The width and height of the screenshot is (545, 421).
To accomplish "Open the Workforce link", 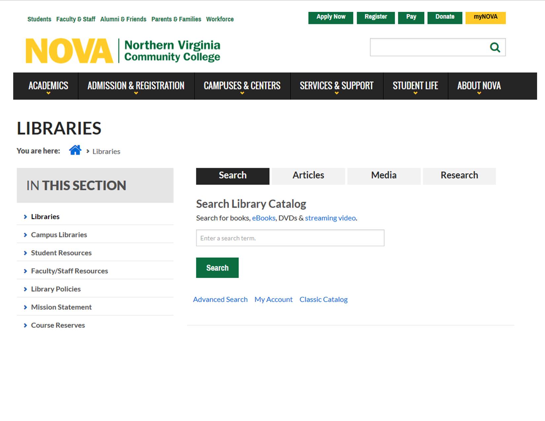I will 220,19.
